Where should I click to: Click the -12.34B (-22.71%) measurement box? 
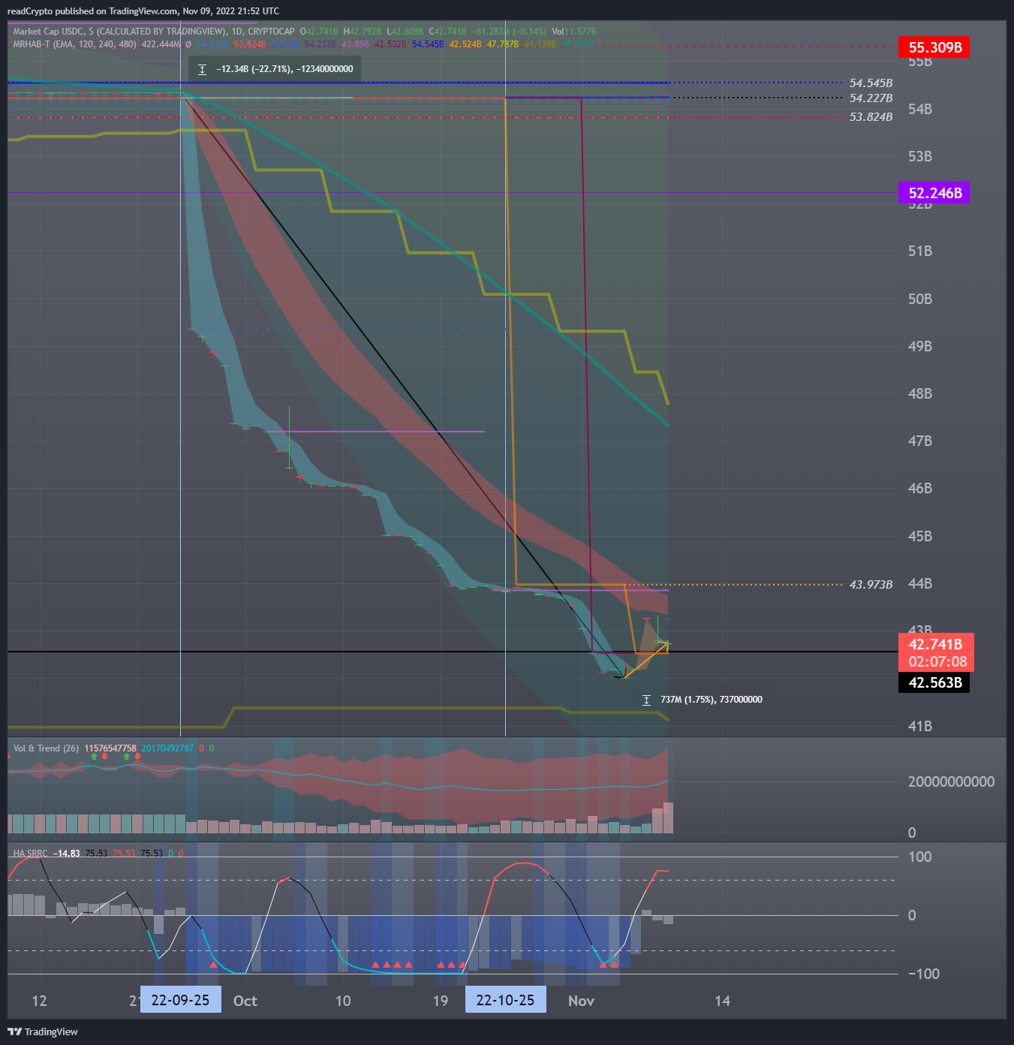(x=275, y=69)
